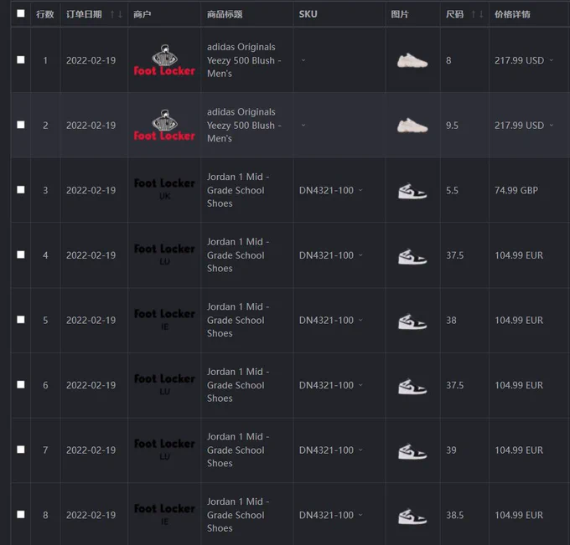Select Jordan 1 Mid title in row 3
The width and height of the screenshot is (570, 545).
click(x=238, y=190)
